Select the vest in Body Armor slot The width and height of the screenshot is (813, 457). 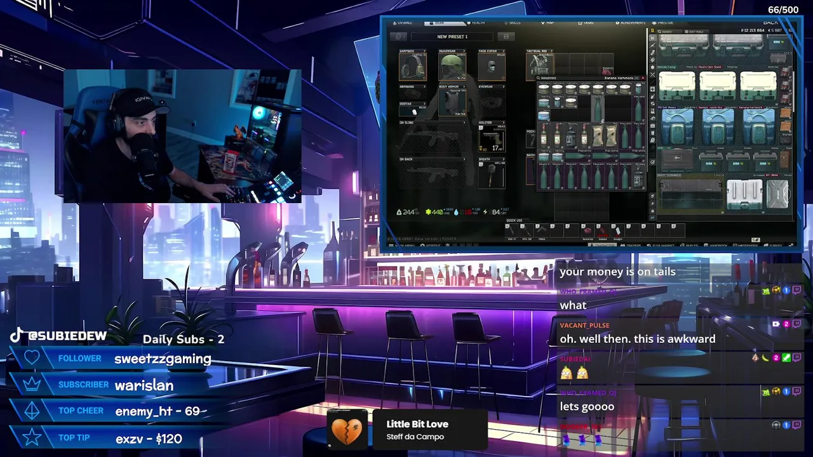point(452,102)
